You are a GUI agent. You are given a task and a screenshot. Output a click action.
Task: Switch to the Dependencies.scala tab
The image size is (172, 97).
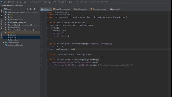click(99, 9)
